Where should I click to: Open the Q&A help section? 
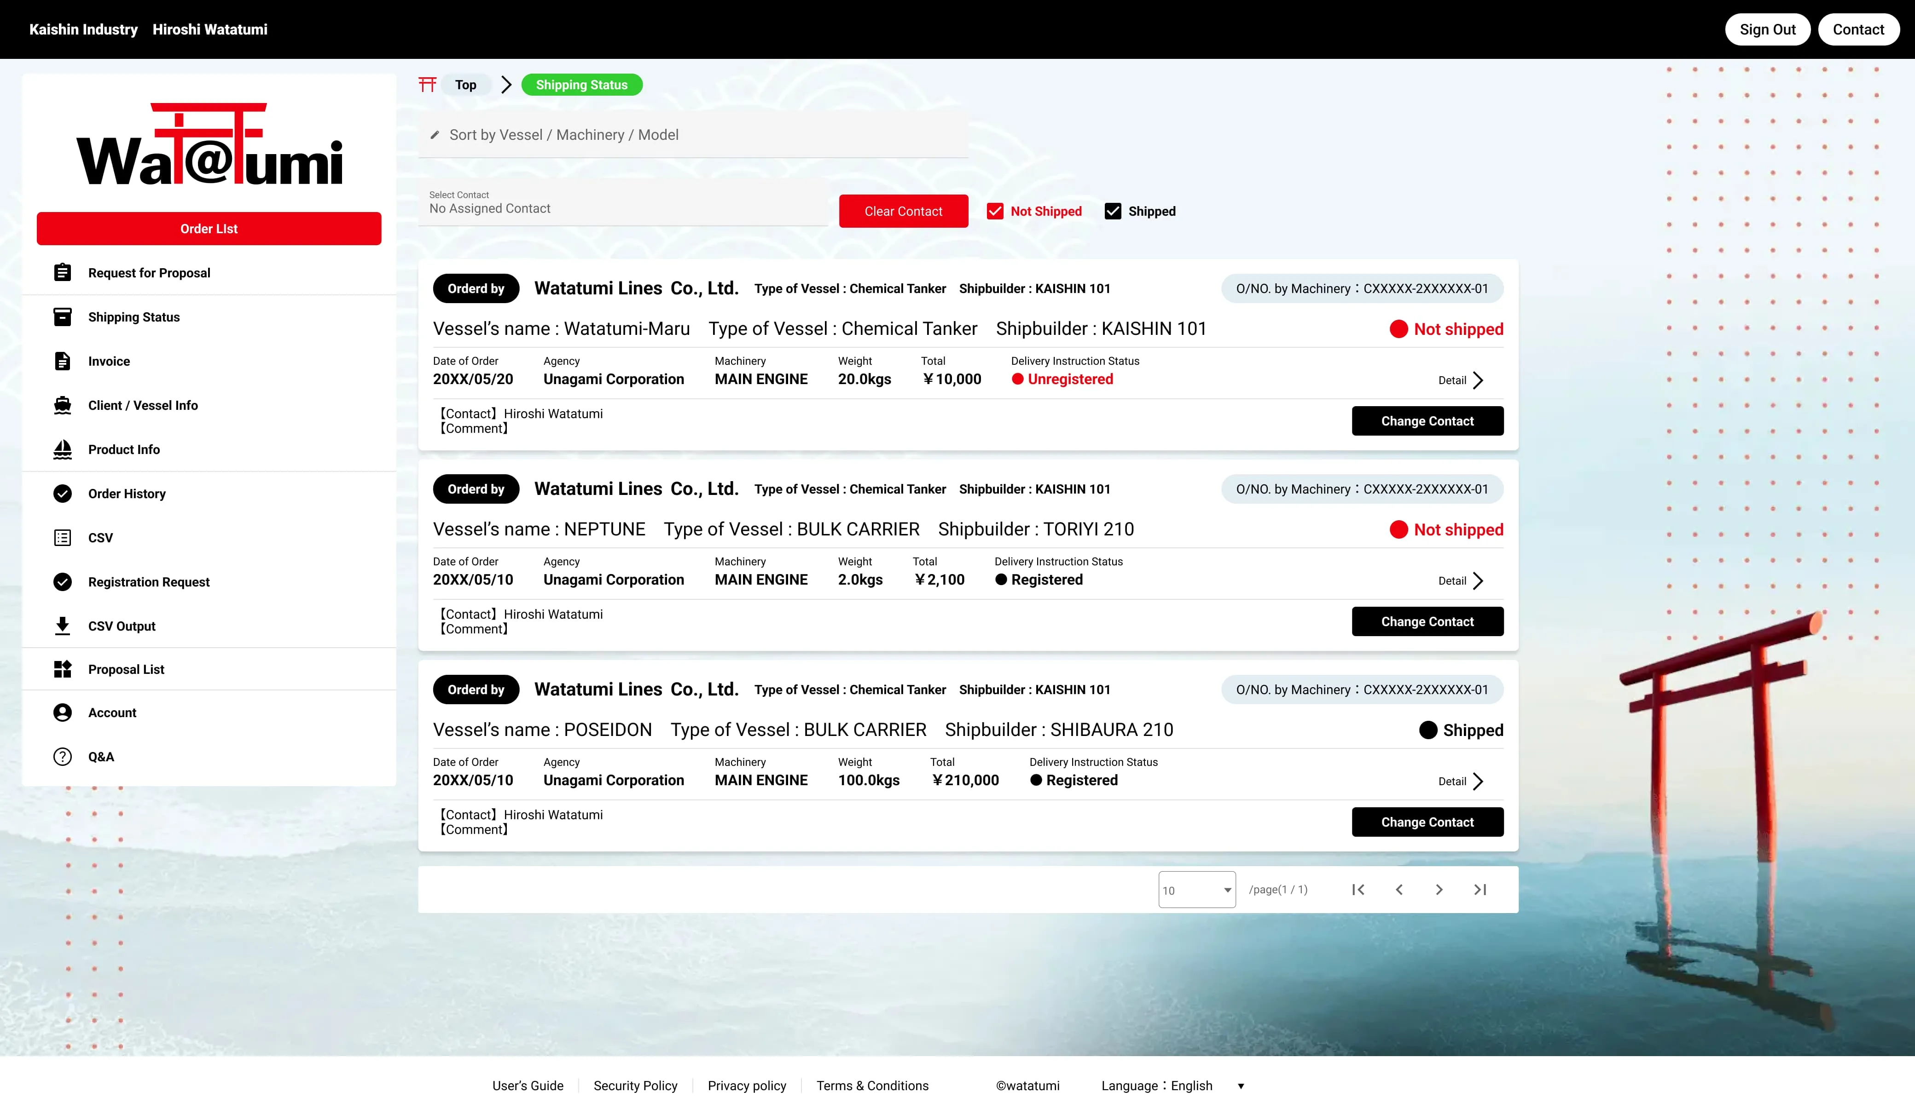click(100, 756)
